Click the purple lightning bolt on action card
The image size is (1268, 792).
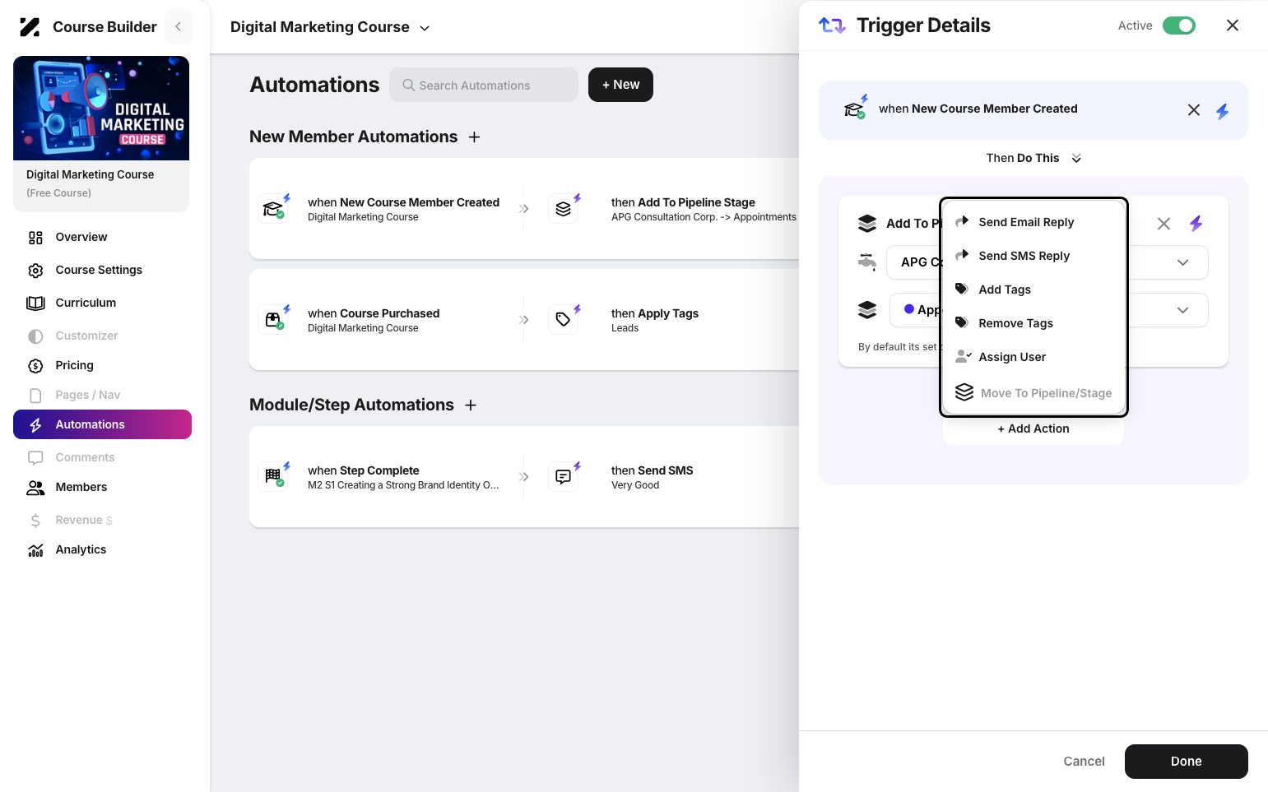tap(1196, 224)
